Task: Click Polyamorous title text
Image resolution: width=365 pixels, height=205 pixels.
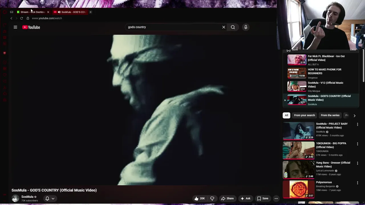Action: tap(324, 182)
